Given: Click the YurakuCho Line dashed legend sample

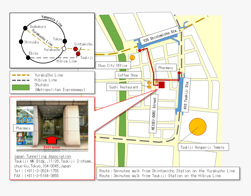Looking at the screenshot, I should point(21,75).
